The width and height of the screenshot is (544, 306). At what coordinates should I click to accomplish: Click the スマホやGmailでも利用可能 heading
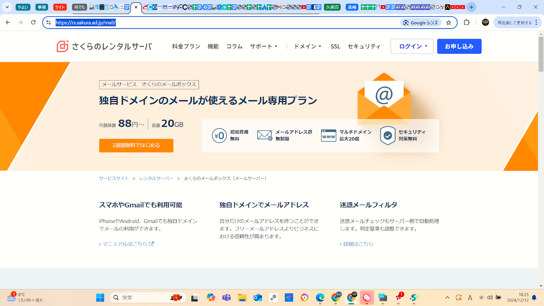click(x=140, y=205)
